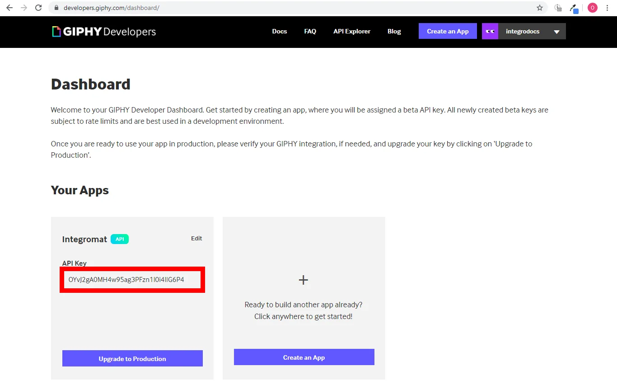
Task: Click Create an App in the empty card
Action: point(304,357)
